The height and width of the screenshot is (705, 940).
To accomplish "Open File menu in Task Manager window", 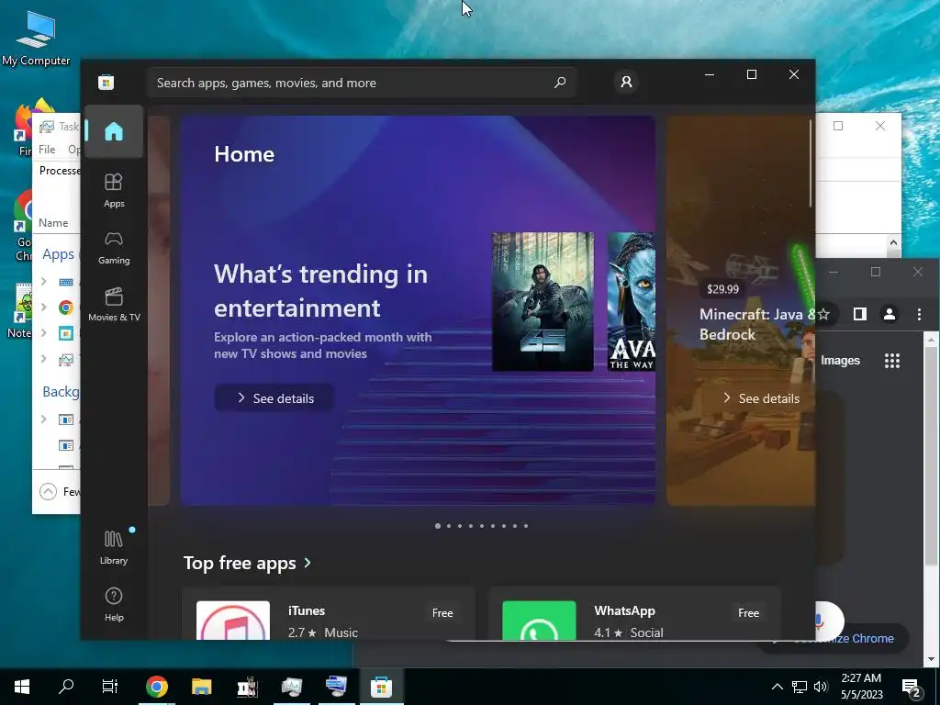I will click(47, 150).
